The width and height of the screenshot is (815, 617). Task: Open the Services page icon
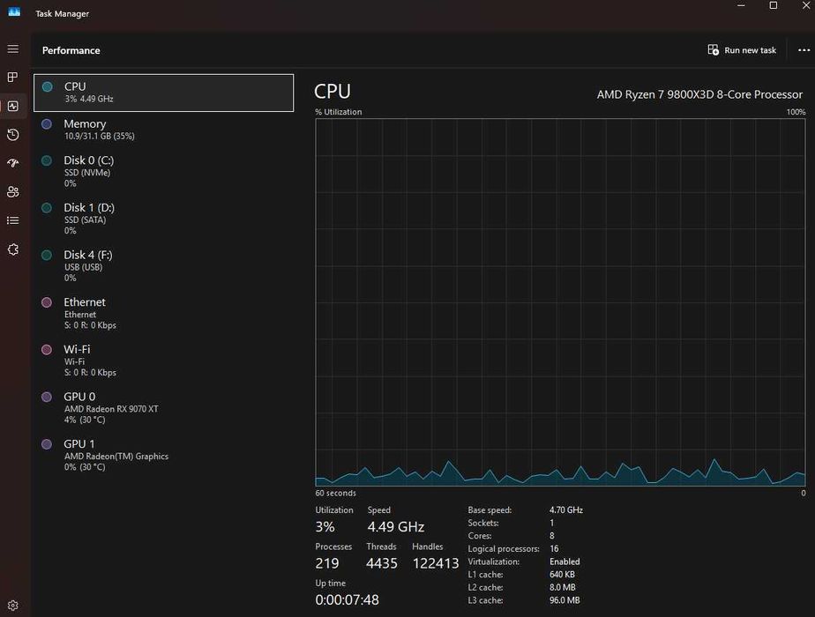tap(13, 249)
